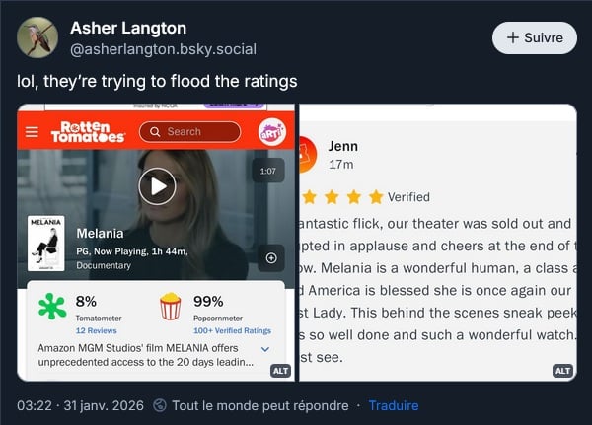Click the Rotten Tomatoes logo
Image resolution: width=592 pixels, height=425 pixels.
[87, 131]
